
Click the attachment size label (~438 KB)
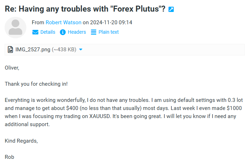coord(64,50)
